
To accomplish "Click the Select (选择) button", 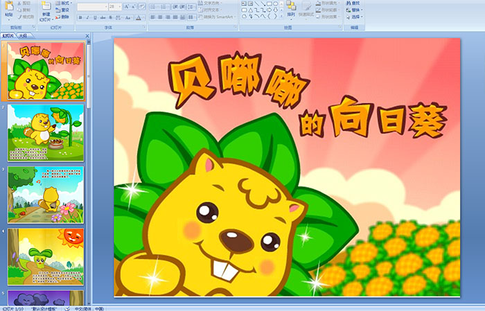I will (x=355, y=17).
